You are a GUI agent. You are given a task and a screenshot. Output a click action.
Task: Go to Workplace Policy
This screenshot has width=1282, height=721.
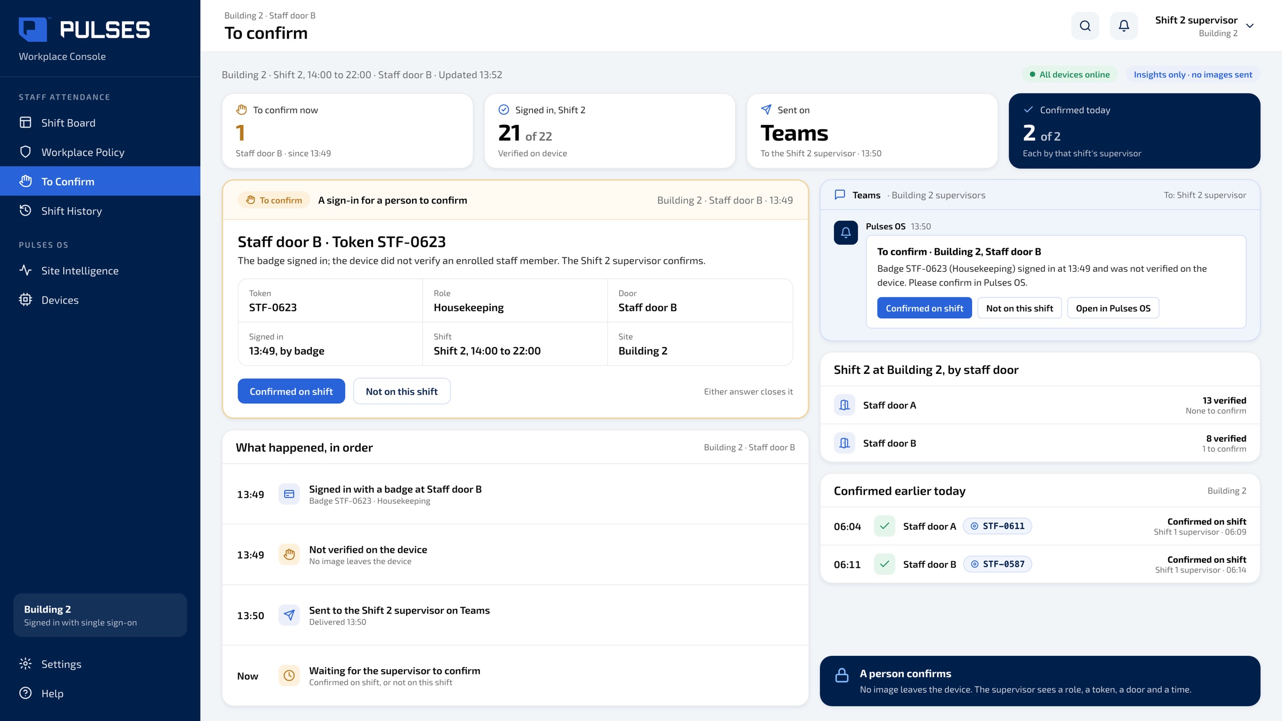(x=100, y=152)
